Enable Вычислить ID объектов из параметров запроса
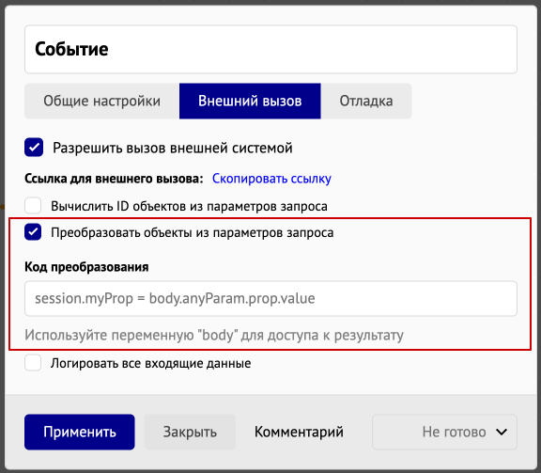Image resolution: width=541 pixels, height=473 pixels. (33, 206)
